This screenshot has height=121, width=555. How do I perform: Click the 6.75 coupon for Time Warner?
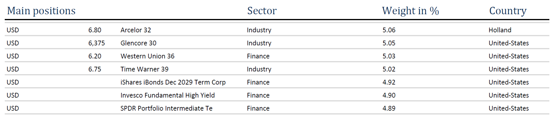pos(95,69)
